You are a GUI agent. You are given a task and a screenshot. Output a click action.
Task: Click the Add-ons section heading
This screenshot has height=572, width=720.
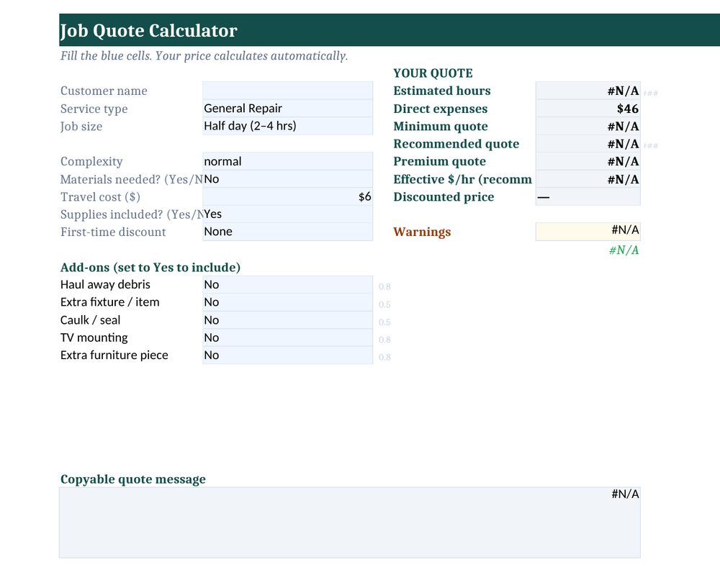click(x=150, y=268)
